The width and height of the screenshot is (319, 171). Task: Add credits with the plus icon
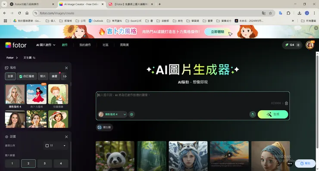click(298, 45)
